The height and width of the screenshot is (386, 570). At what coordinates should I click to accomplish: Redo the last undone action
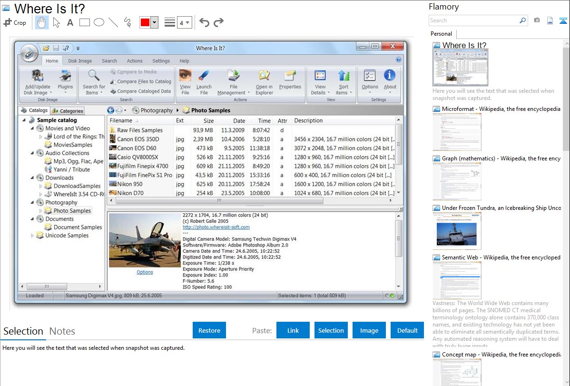[x=218, y=22]
